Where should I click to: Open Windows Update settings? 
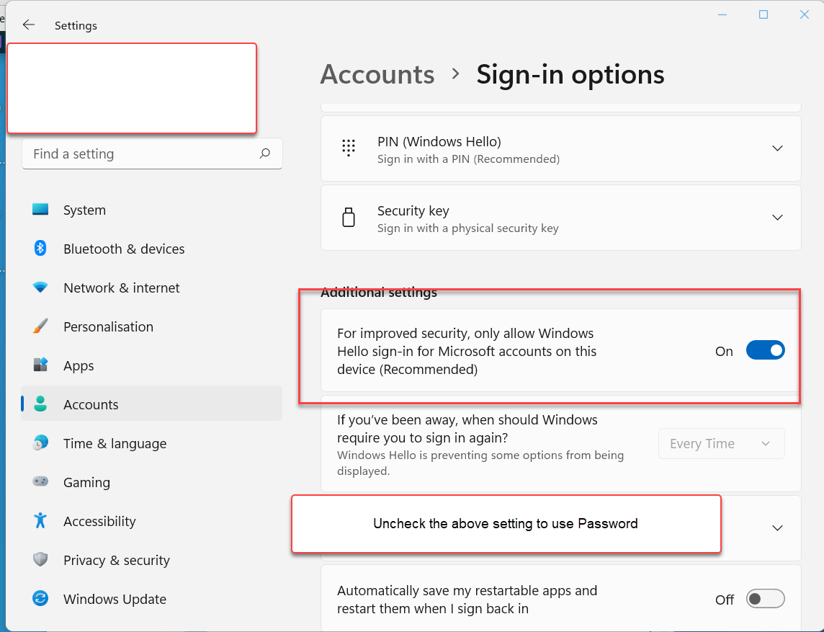click(x=40, y=599)
